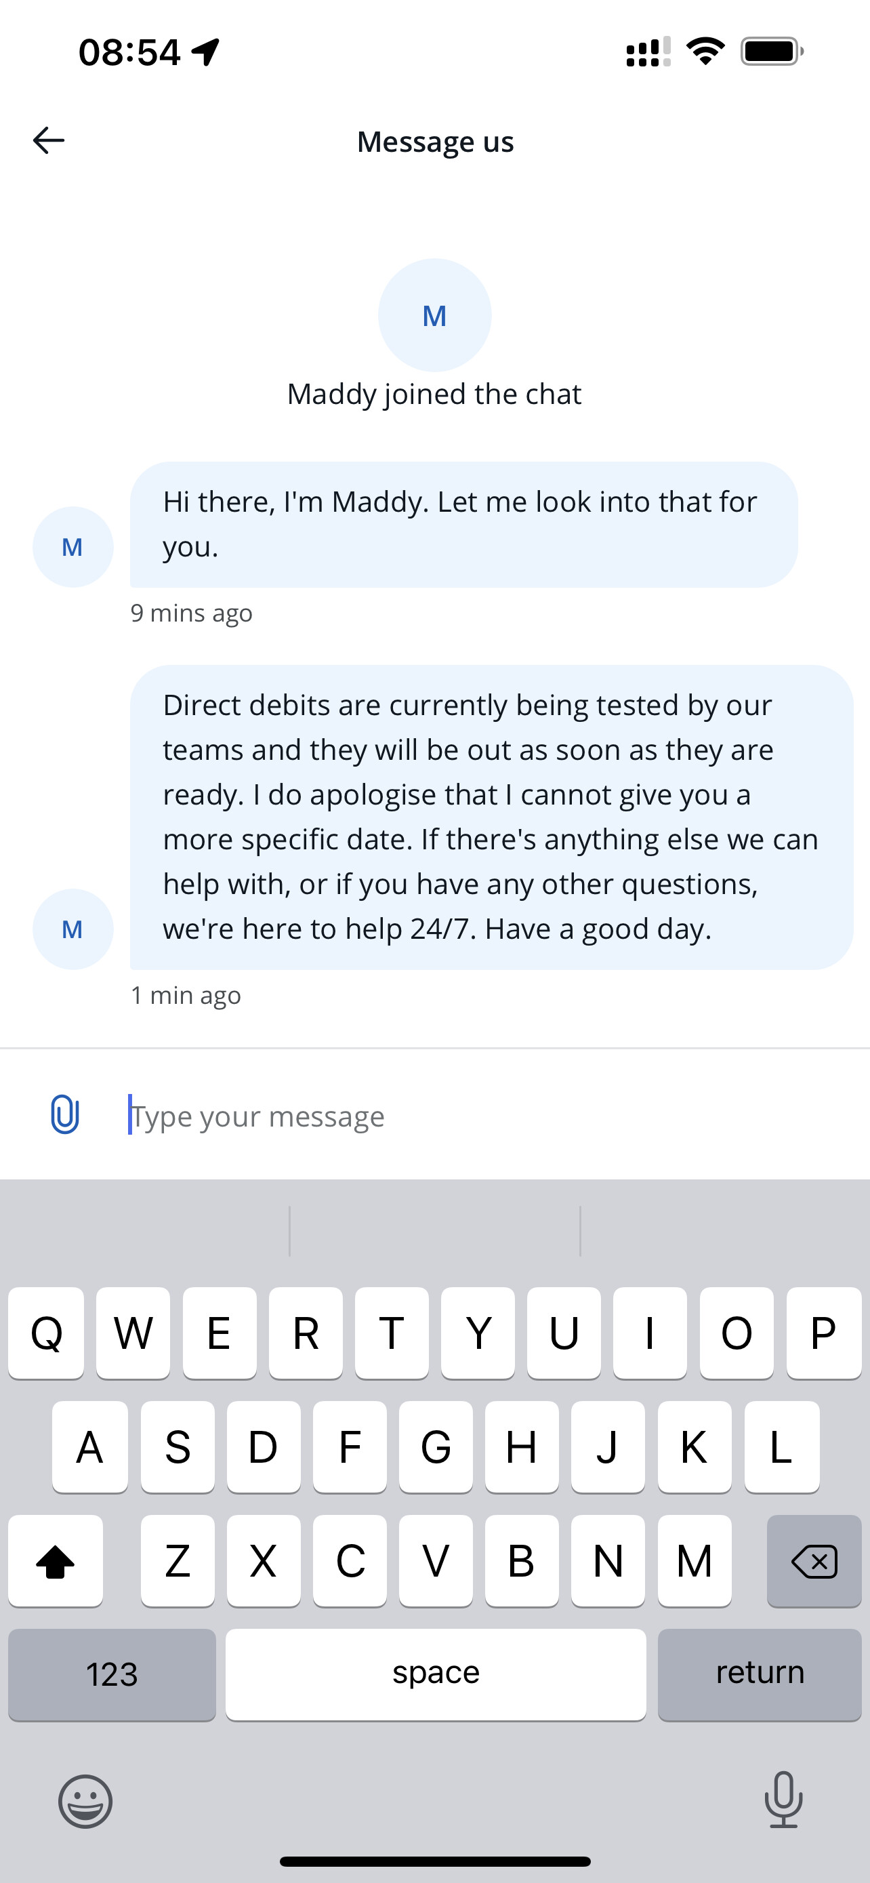
Task: Tap the Direct debits message bubble
Action: tap(491, 817)
